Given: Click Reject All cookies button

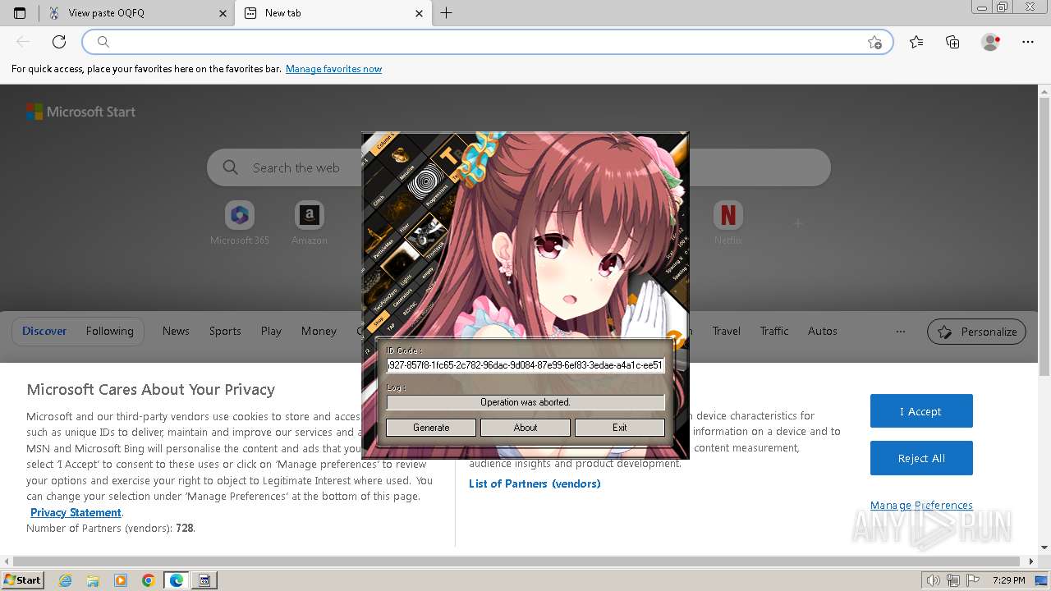Looking at the screenshot, I should pyautogui.click(x=921, y=458).
